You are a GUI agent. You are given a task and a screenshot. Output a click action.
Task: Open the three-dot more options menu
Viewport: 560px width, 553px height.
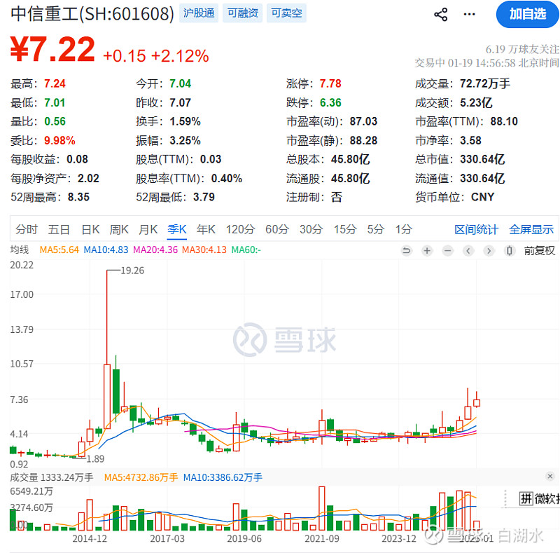[469, 14]
